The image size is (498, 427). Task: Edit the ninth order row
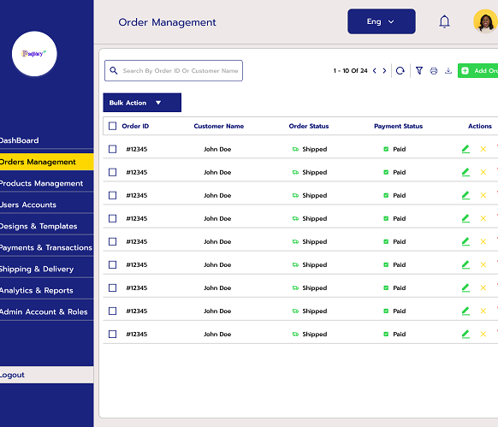[465, 335]
